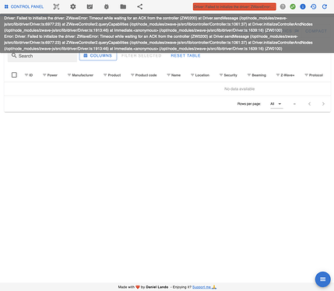This screenshot has height=291, width=334.
Task: Sort by the Manufacturer column header text
Action: 83,75
